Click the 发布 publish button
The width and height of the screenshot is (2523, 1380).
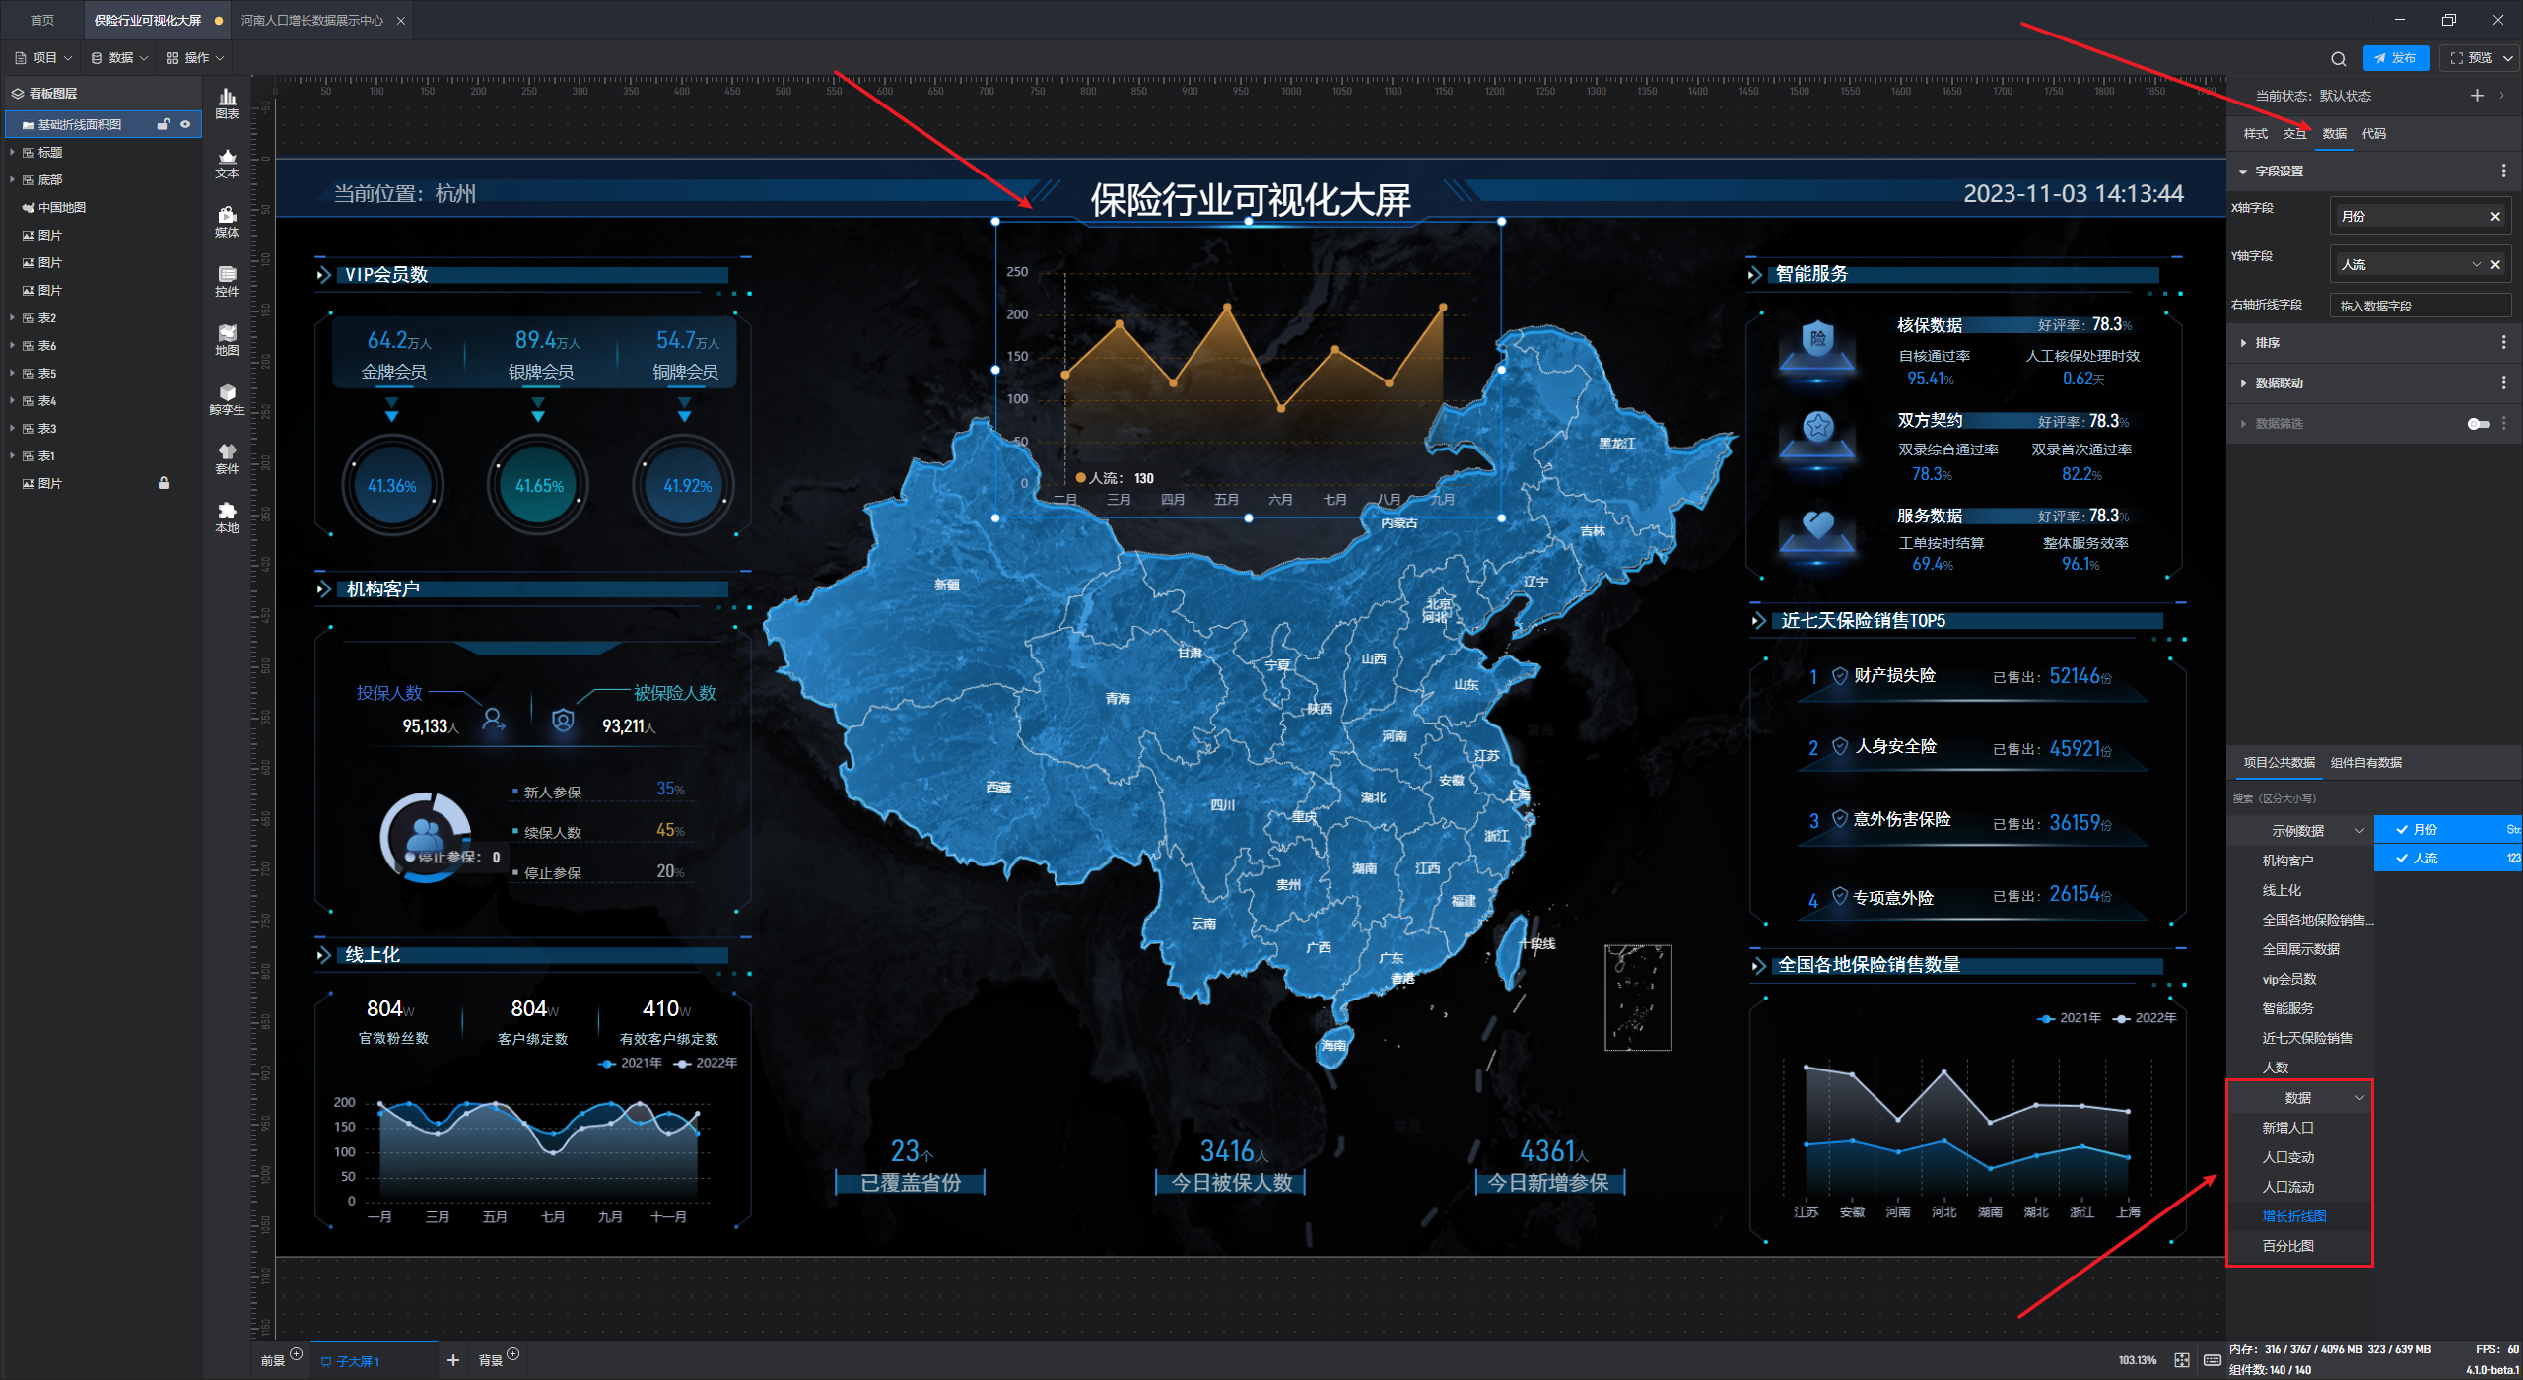[x=2395, y=58]
